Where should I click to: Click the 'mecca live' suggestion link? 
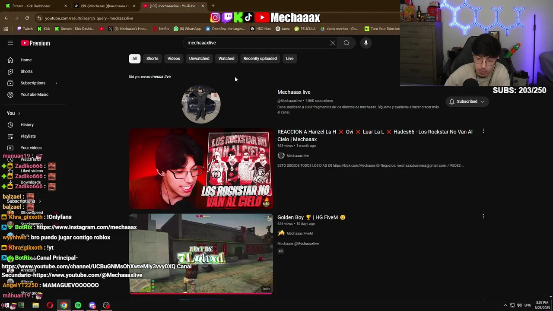pos(161,76)
